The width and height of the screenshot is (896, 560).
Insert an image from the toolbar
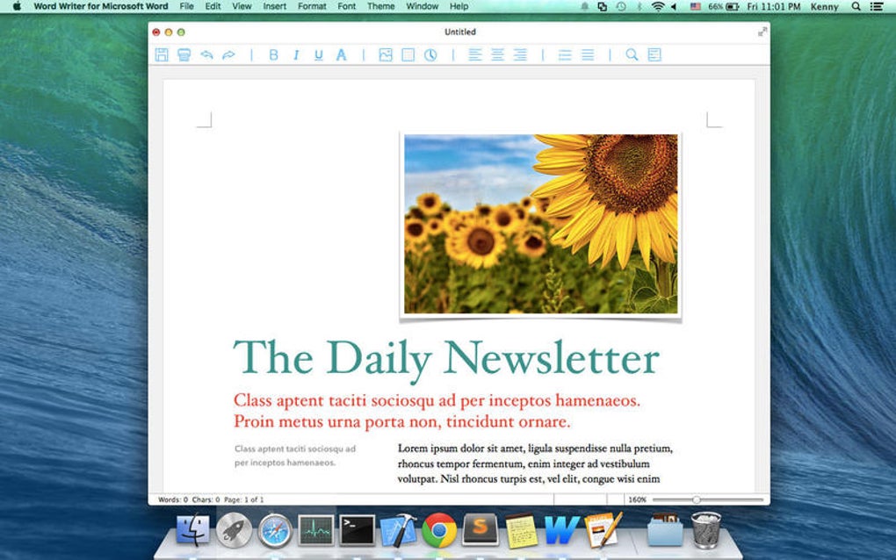(x=386, y=54)
